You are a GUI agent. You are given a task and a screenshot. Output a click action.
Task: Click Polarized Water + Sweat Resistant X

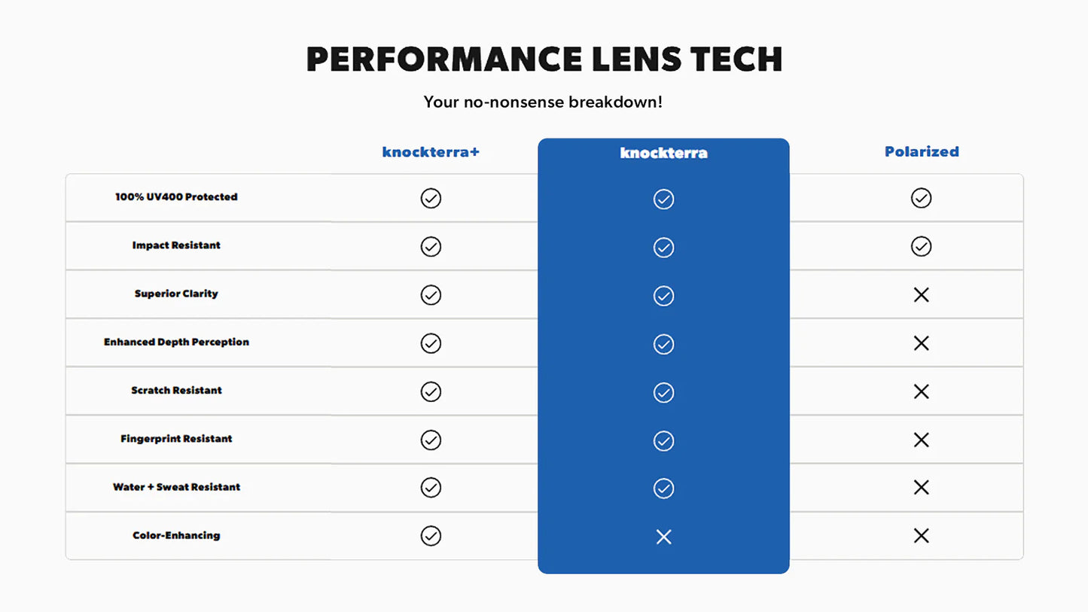coord(921,488)
